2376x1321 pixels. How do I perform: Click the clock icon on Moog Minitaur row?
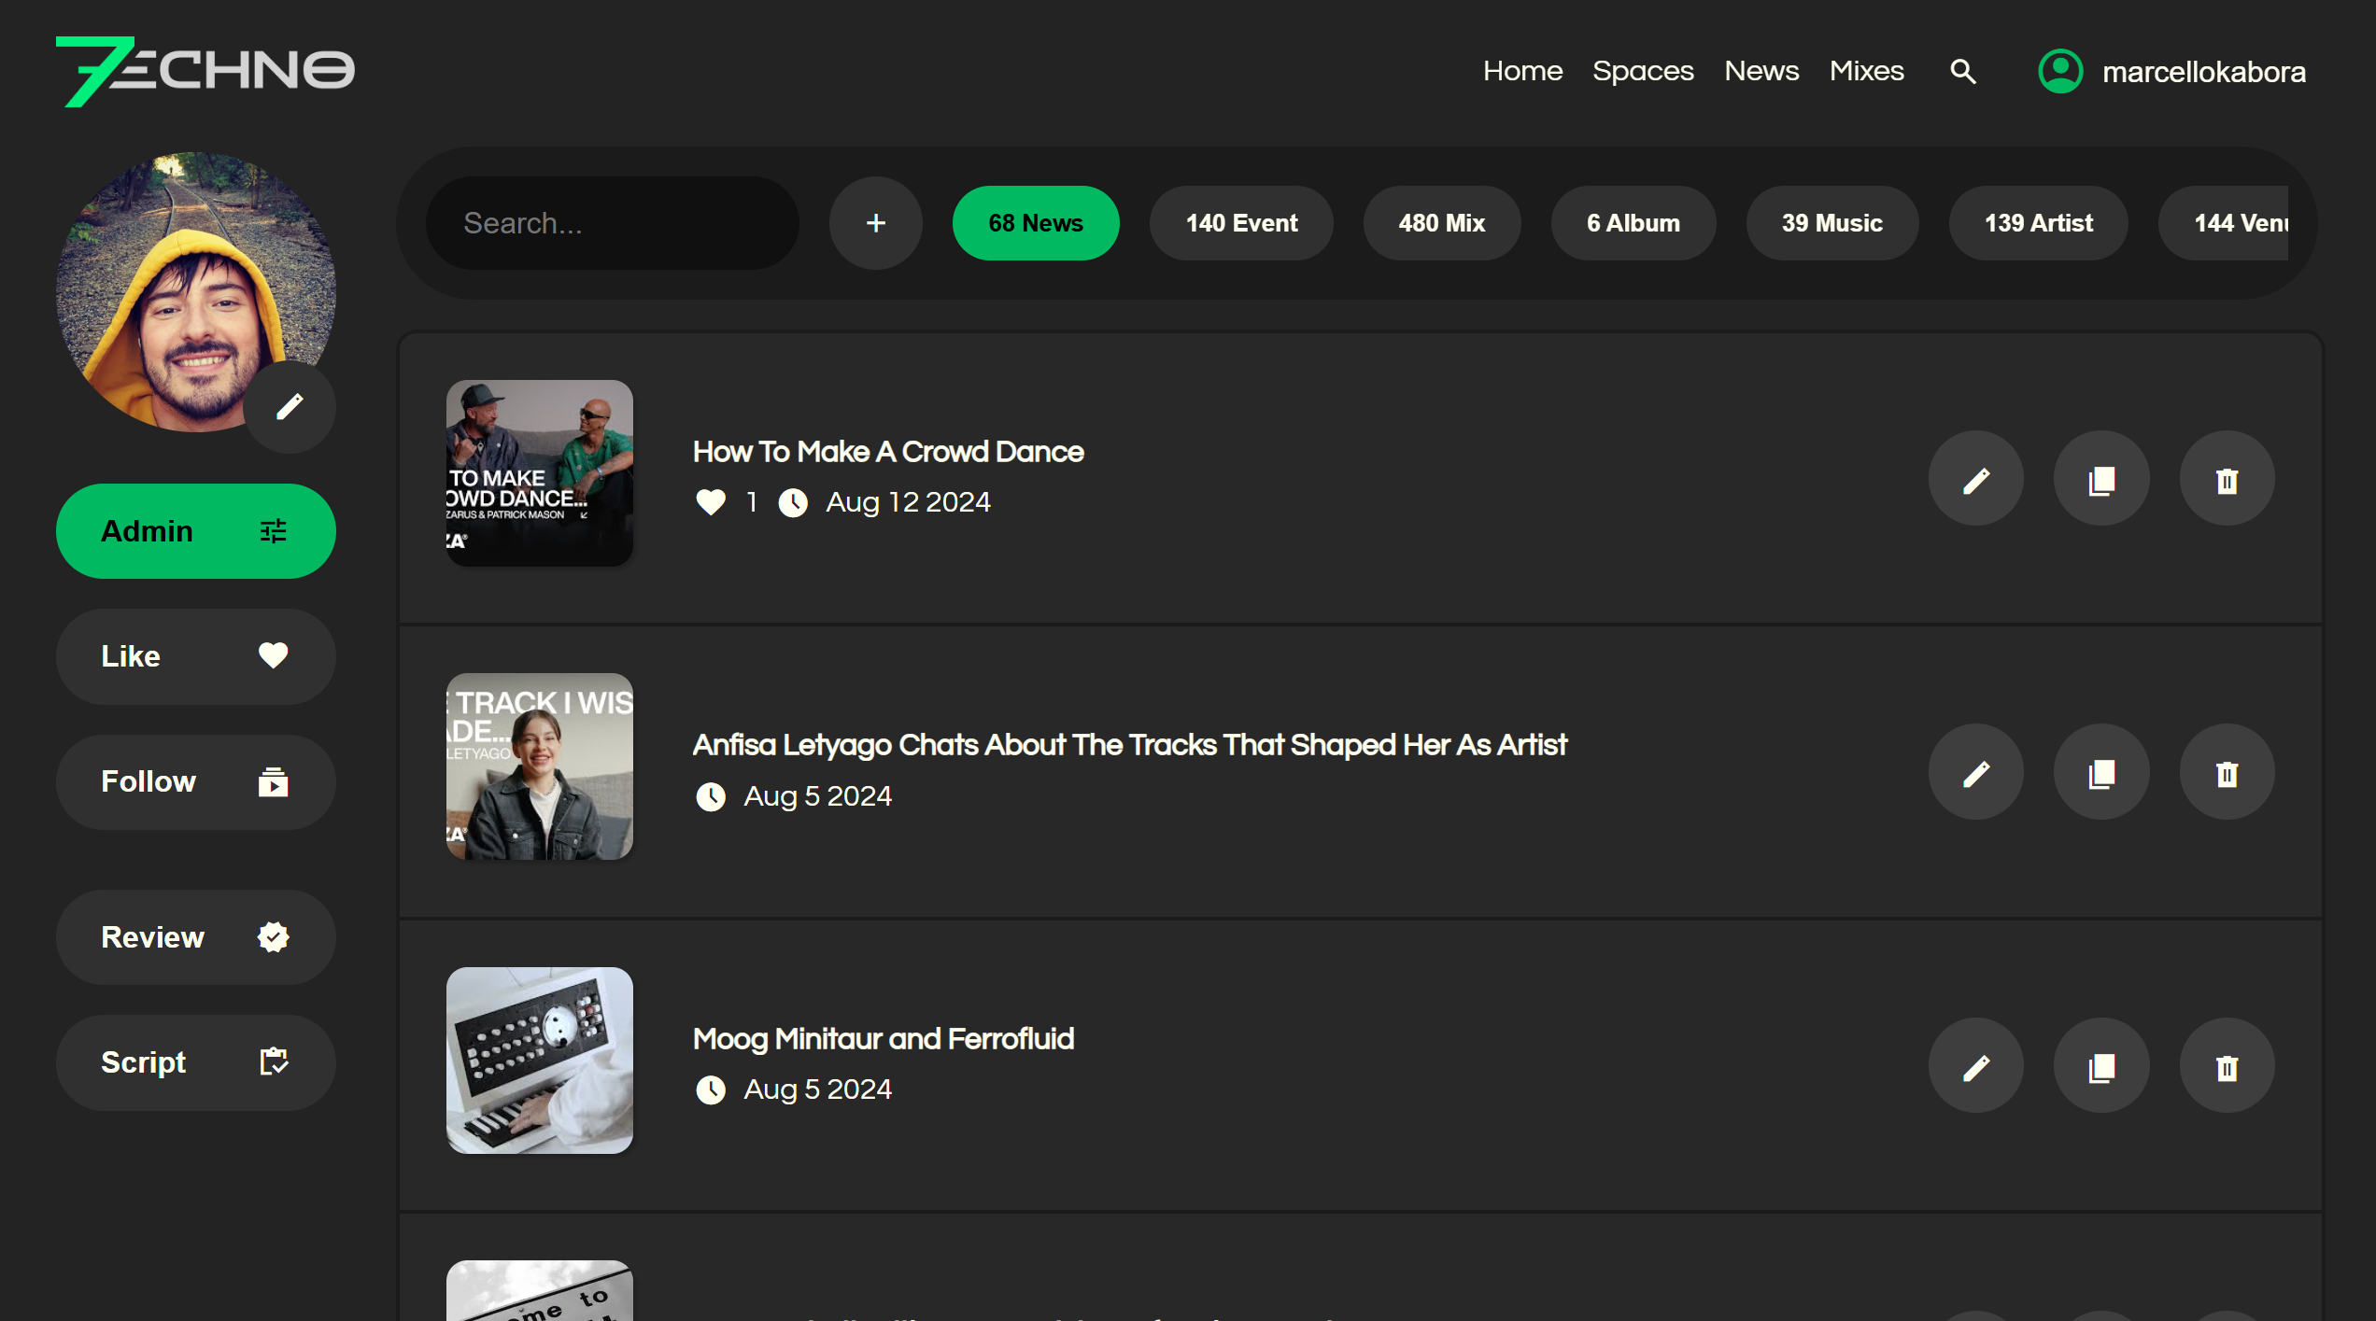711,1089
